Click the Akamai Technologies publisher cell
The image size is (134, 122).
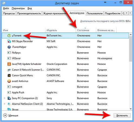point(60,104)
